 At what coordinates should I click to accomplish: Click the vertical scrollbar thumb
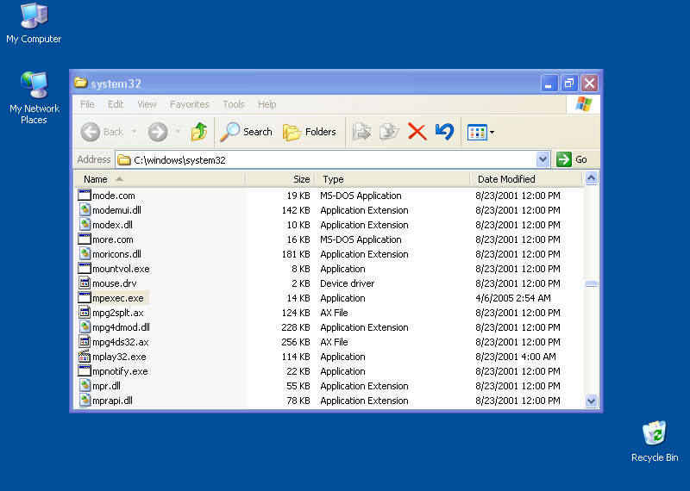(x=591, y=283)
